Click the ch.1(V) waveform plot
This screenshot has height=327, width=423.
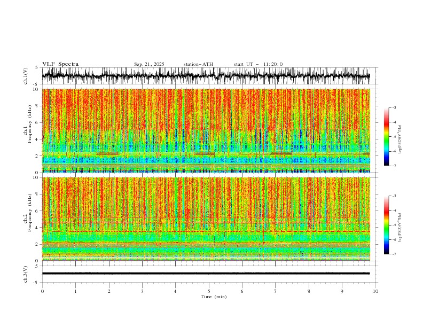pyautogui.click(x=206, y=76)
